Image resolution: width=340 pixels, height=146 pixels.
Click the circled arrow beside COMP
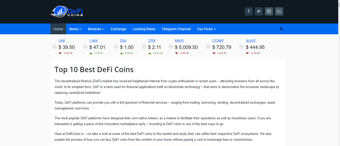(208, 47)
